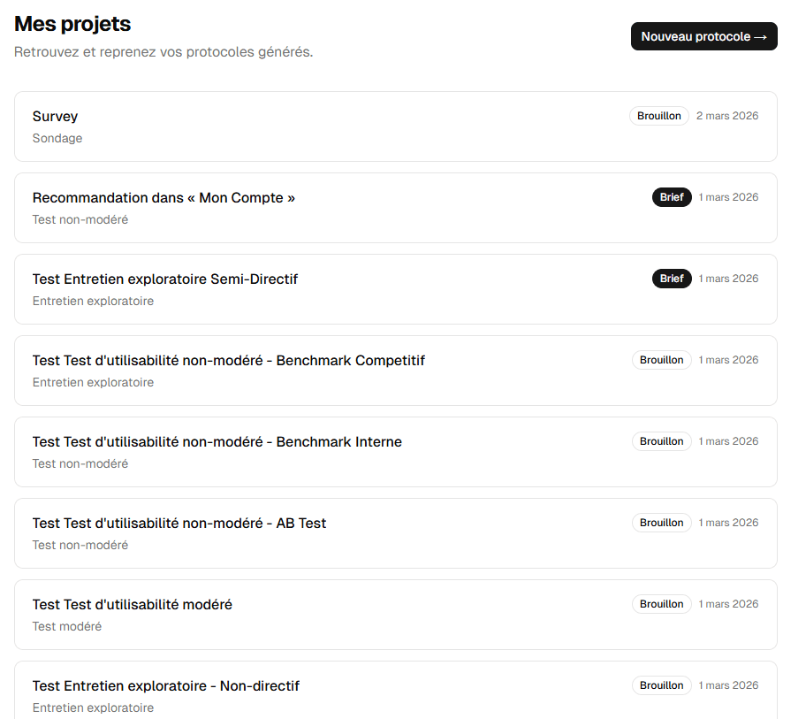Click the Brouillon badge on Benchmark Competitif
This screenshot has width=806, height=719.
click(x=661, y=359)
